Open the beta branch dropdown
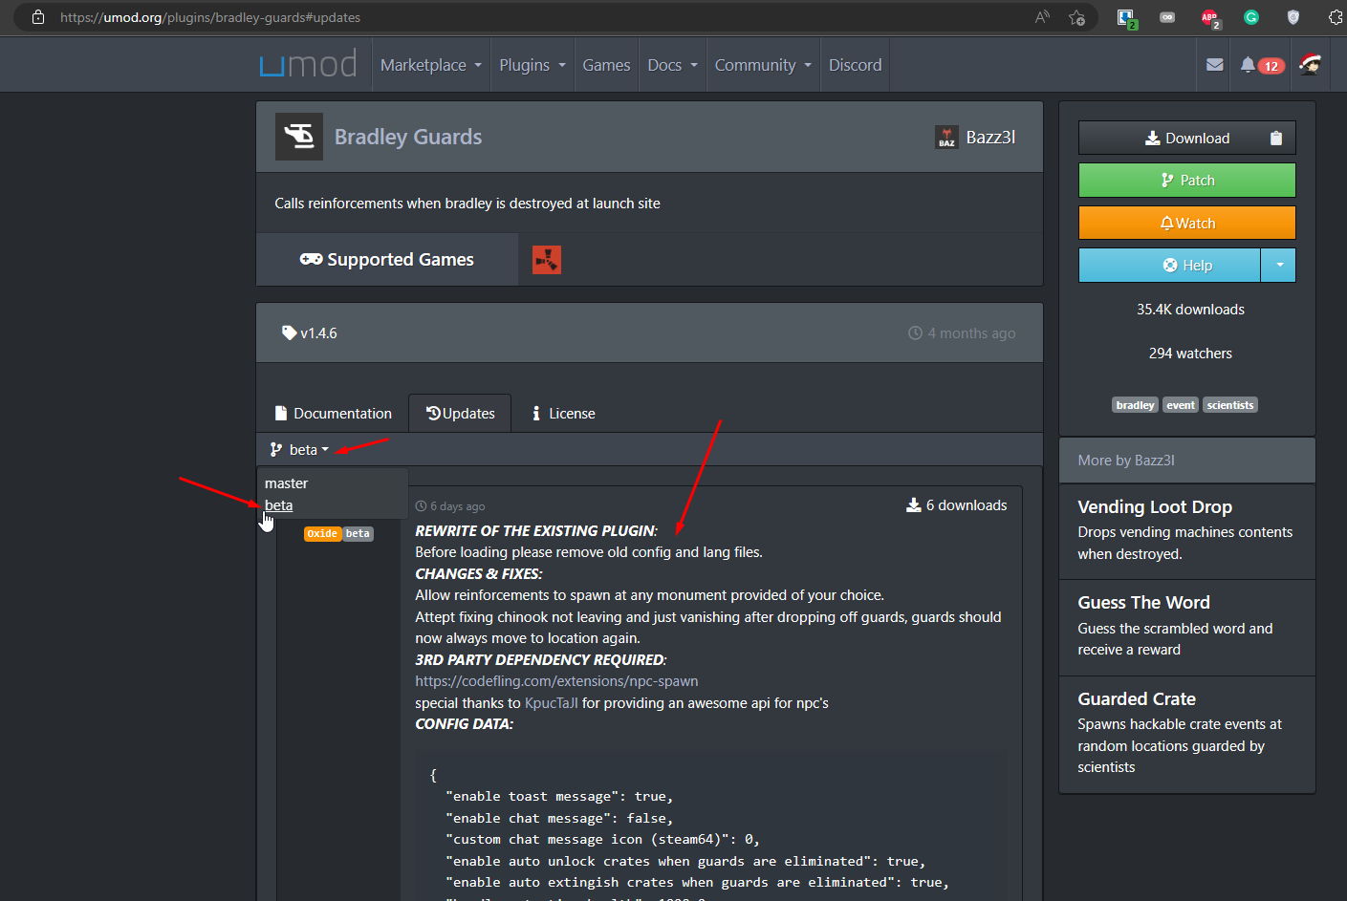This screenshot has height=901, width=1347. 299,450
